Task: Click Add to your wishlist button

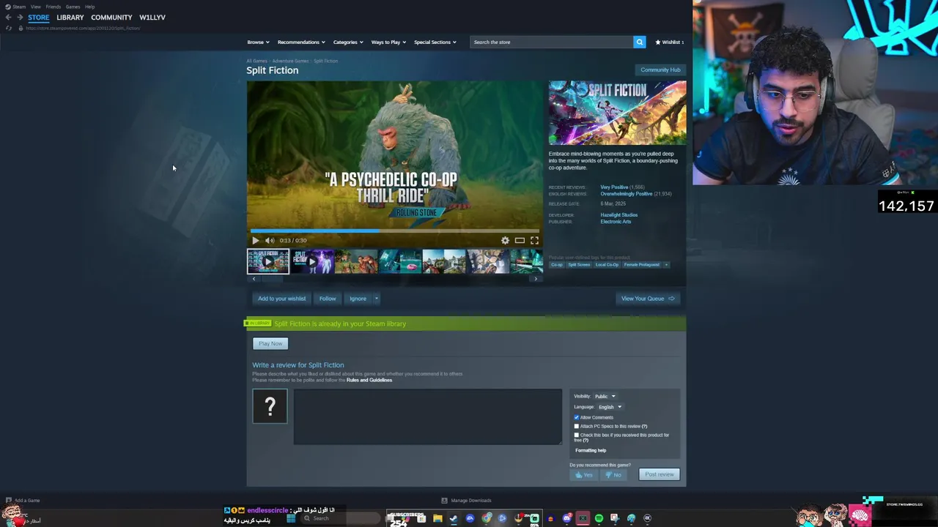Action: tap(281, 299)
